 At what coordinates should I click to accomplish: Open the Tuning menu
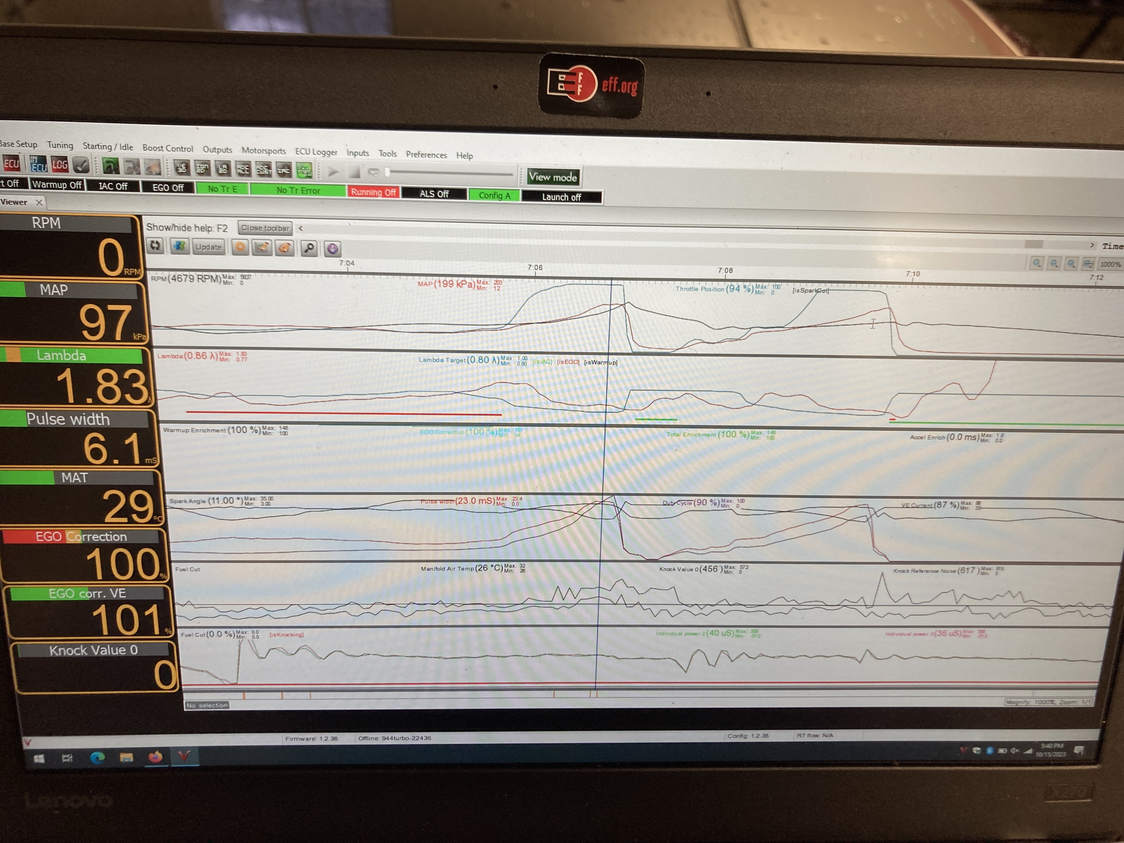60,145
